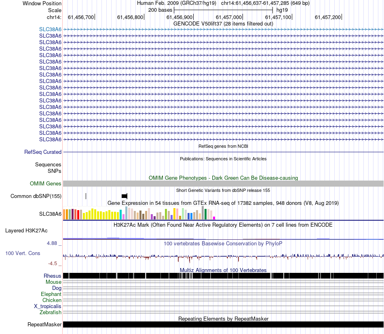This screenshot has width=384, height=334.
Task: Open Publications: Sequences in Scientific Articles title
Action: point(223,159)
